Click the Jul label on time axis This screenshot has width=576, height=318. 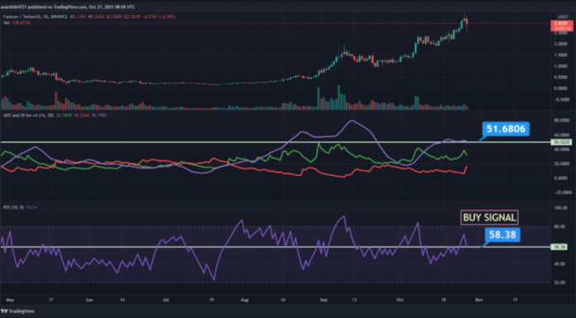[166, 300]
